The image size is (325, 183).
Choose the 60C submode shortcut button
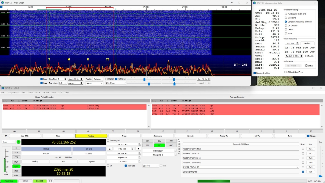point(147,145)
